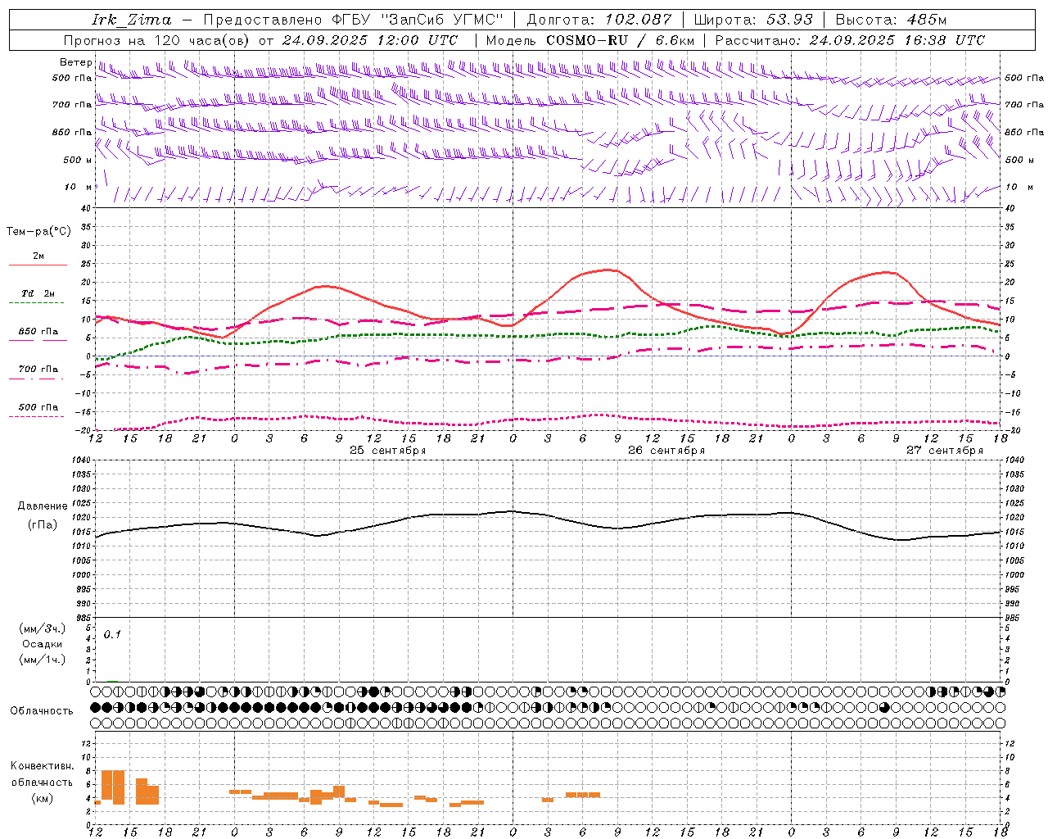
Task: Select the 'Предоставлено ФГБУ "ЗапСиб УГМС"' provider text
Action: (353, 19)
